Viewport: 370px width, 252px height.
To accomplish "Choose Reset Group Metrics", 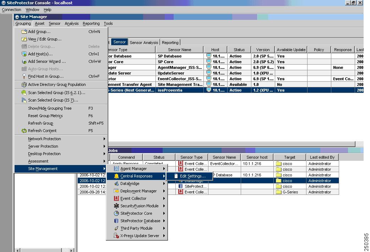I will (x=61, y=116).
